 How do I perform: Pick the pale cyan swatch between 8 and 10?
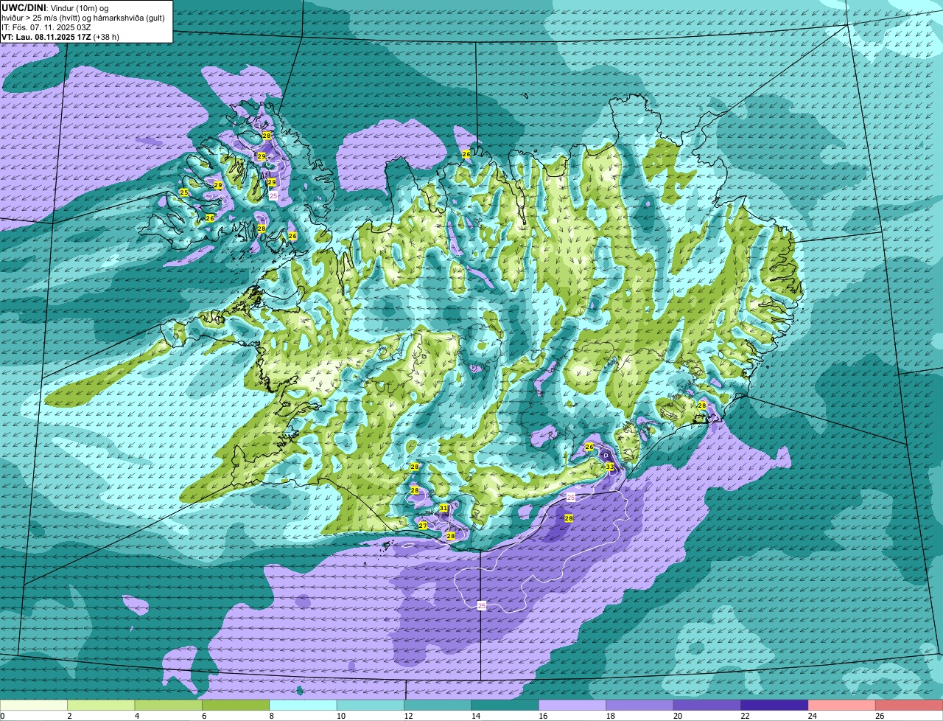pyautogui.click(x=304, y=706)
